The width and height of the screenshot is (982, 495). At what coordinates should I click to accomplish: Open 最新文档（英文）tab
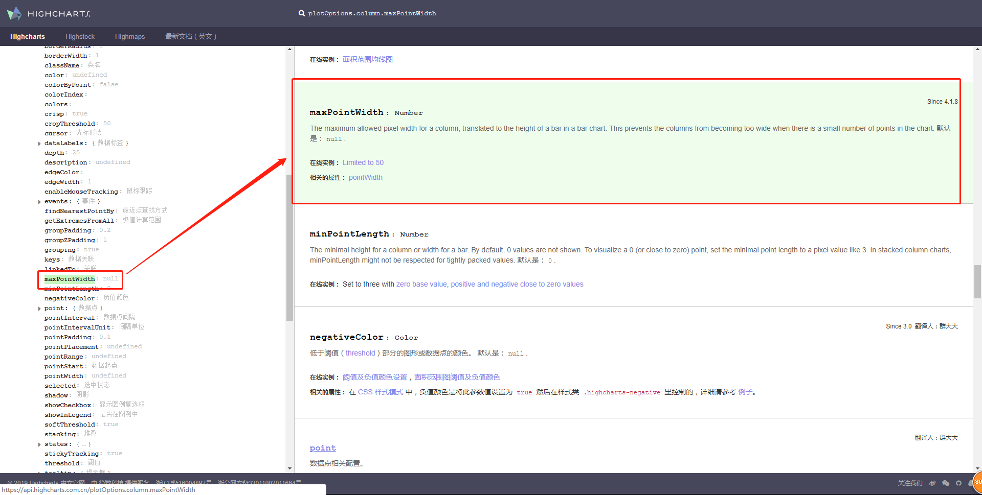click(191, 36)
